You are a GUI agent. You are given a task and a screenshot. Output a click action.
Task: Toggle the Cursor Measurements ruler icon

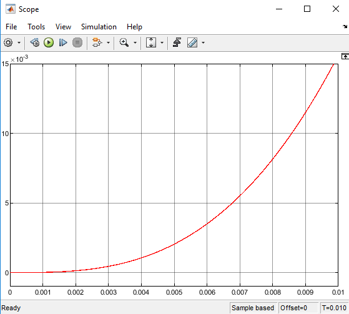point(192,42)
